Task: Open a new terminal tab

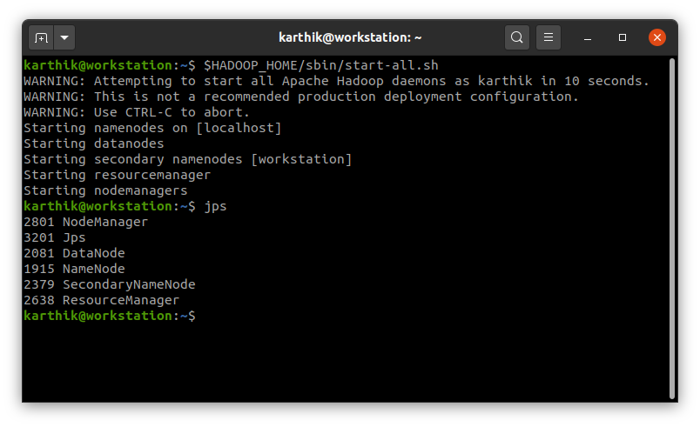Action: (41, 38)
